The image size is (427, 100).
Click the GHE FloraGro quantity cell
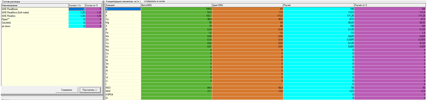77,16
